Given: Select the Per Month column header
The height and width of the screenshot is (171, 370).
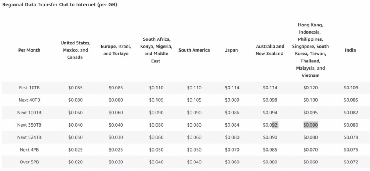Looking at the screenshot, I should 29,50.
